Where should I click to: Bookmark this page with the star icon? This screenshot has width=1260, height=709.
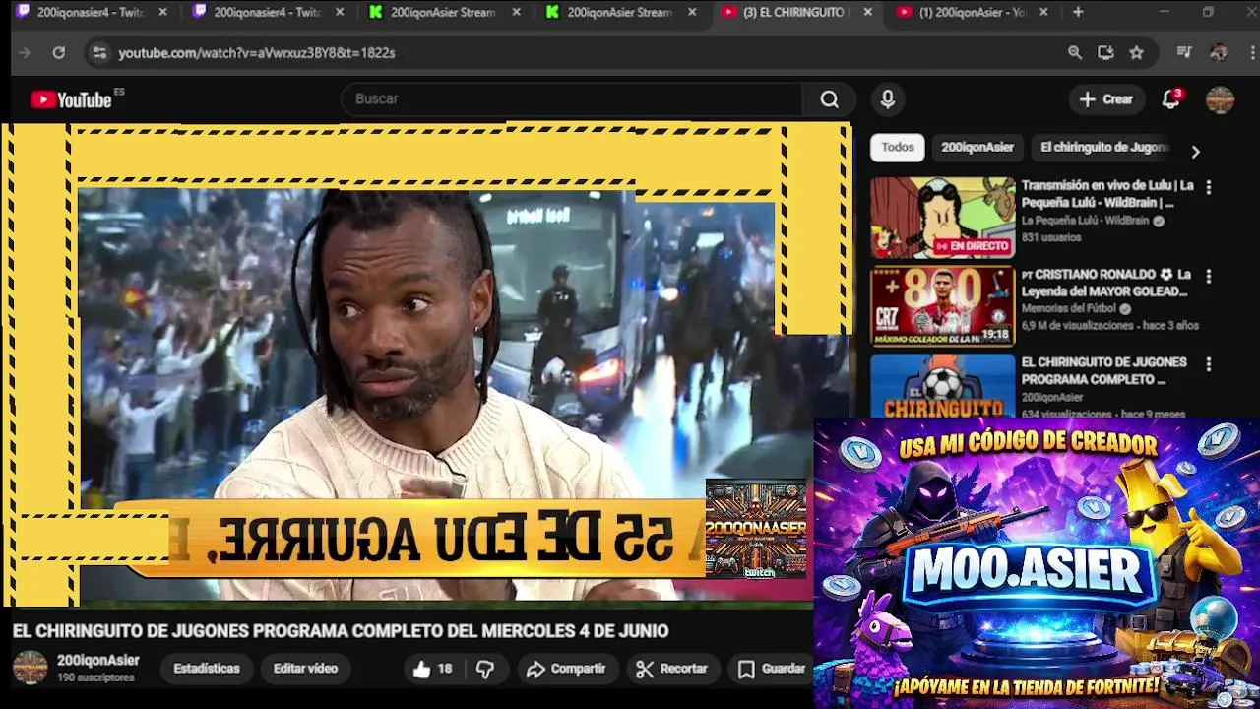(x=1137, y=53)
